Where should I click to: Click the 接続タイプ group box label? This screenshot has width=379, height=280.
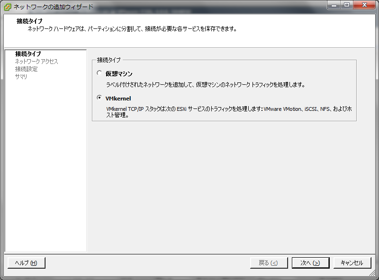click(109, 60)
